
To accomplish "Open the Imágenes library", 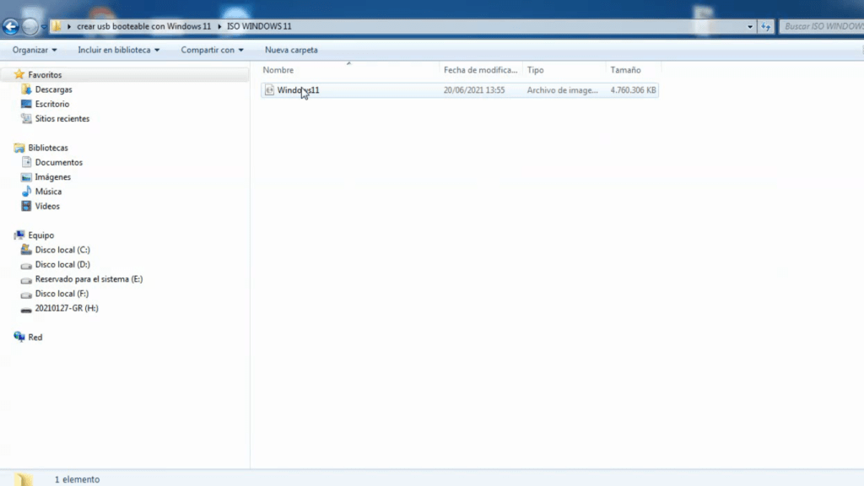I will click(x=53, y=177).
